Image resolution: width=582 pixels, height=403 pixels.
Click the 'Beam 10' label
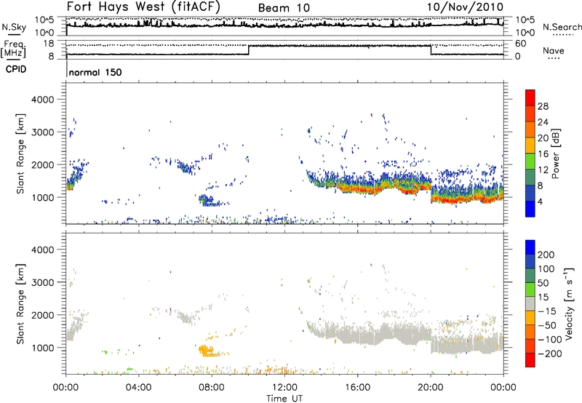[284, 8]
